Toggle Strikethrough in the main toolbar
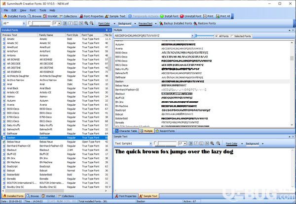The image size is (296, 204). click(x=81, y=23)
